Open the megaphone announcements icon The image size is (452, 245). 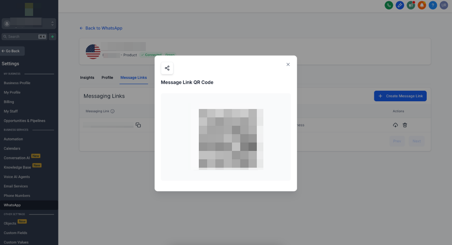pyautogui.click(x=411, y=5)
